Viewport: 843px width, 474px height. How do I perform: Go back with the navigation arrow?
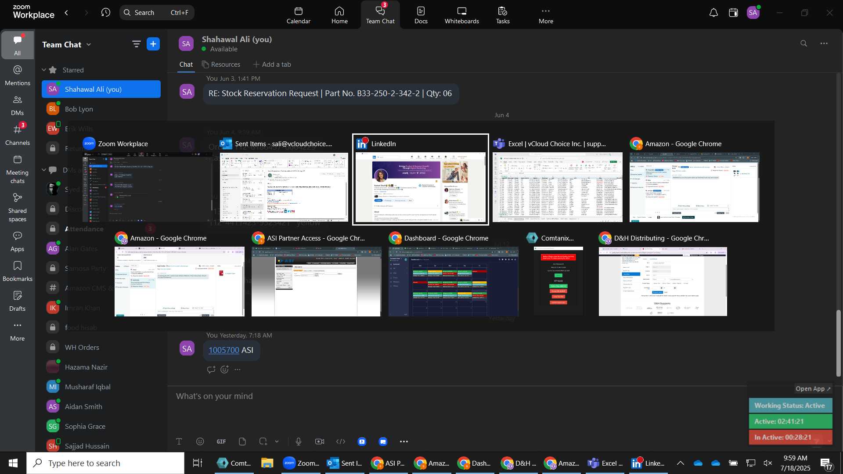click(66, 12)
